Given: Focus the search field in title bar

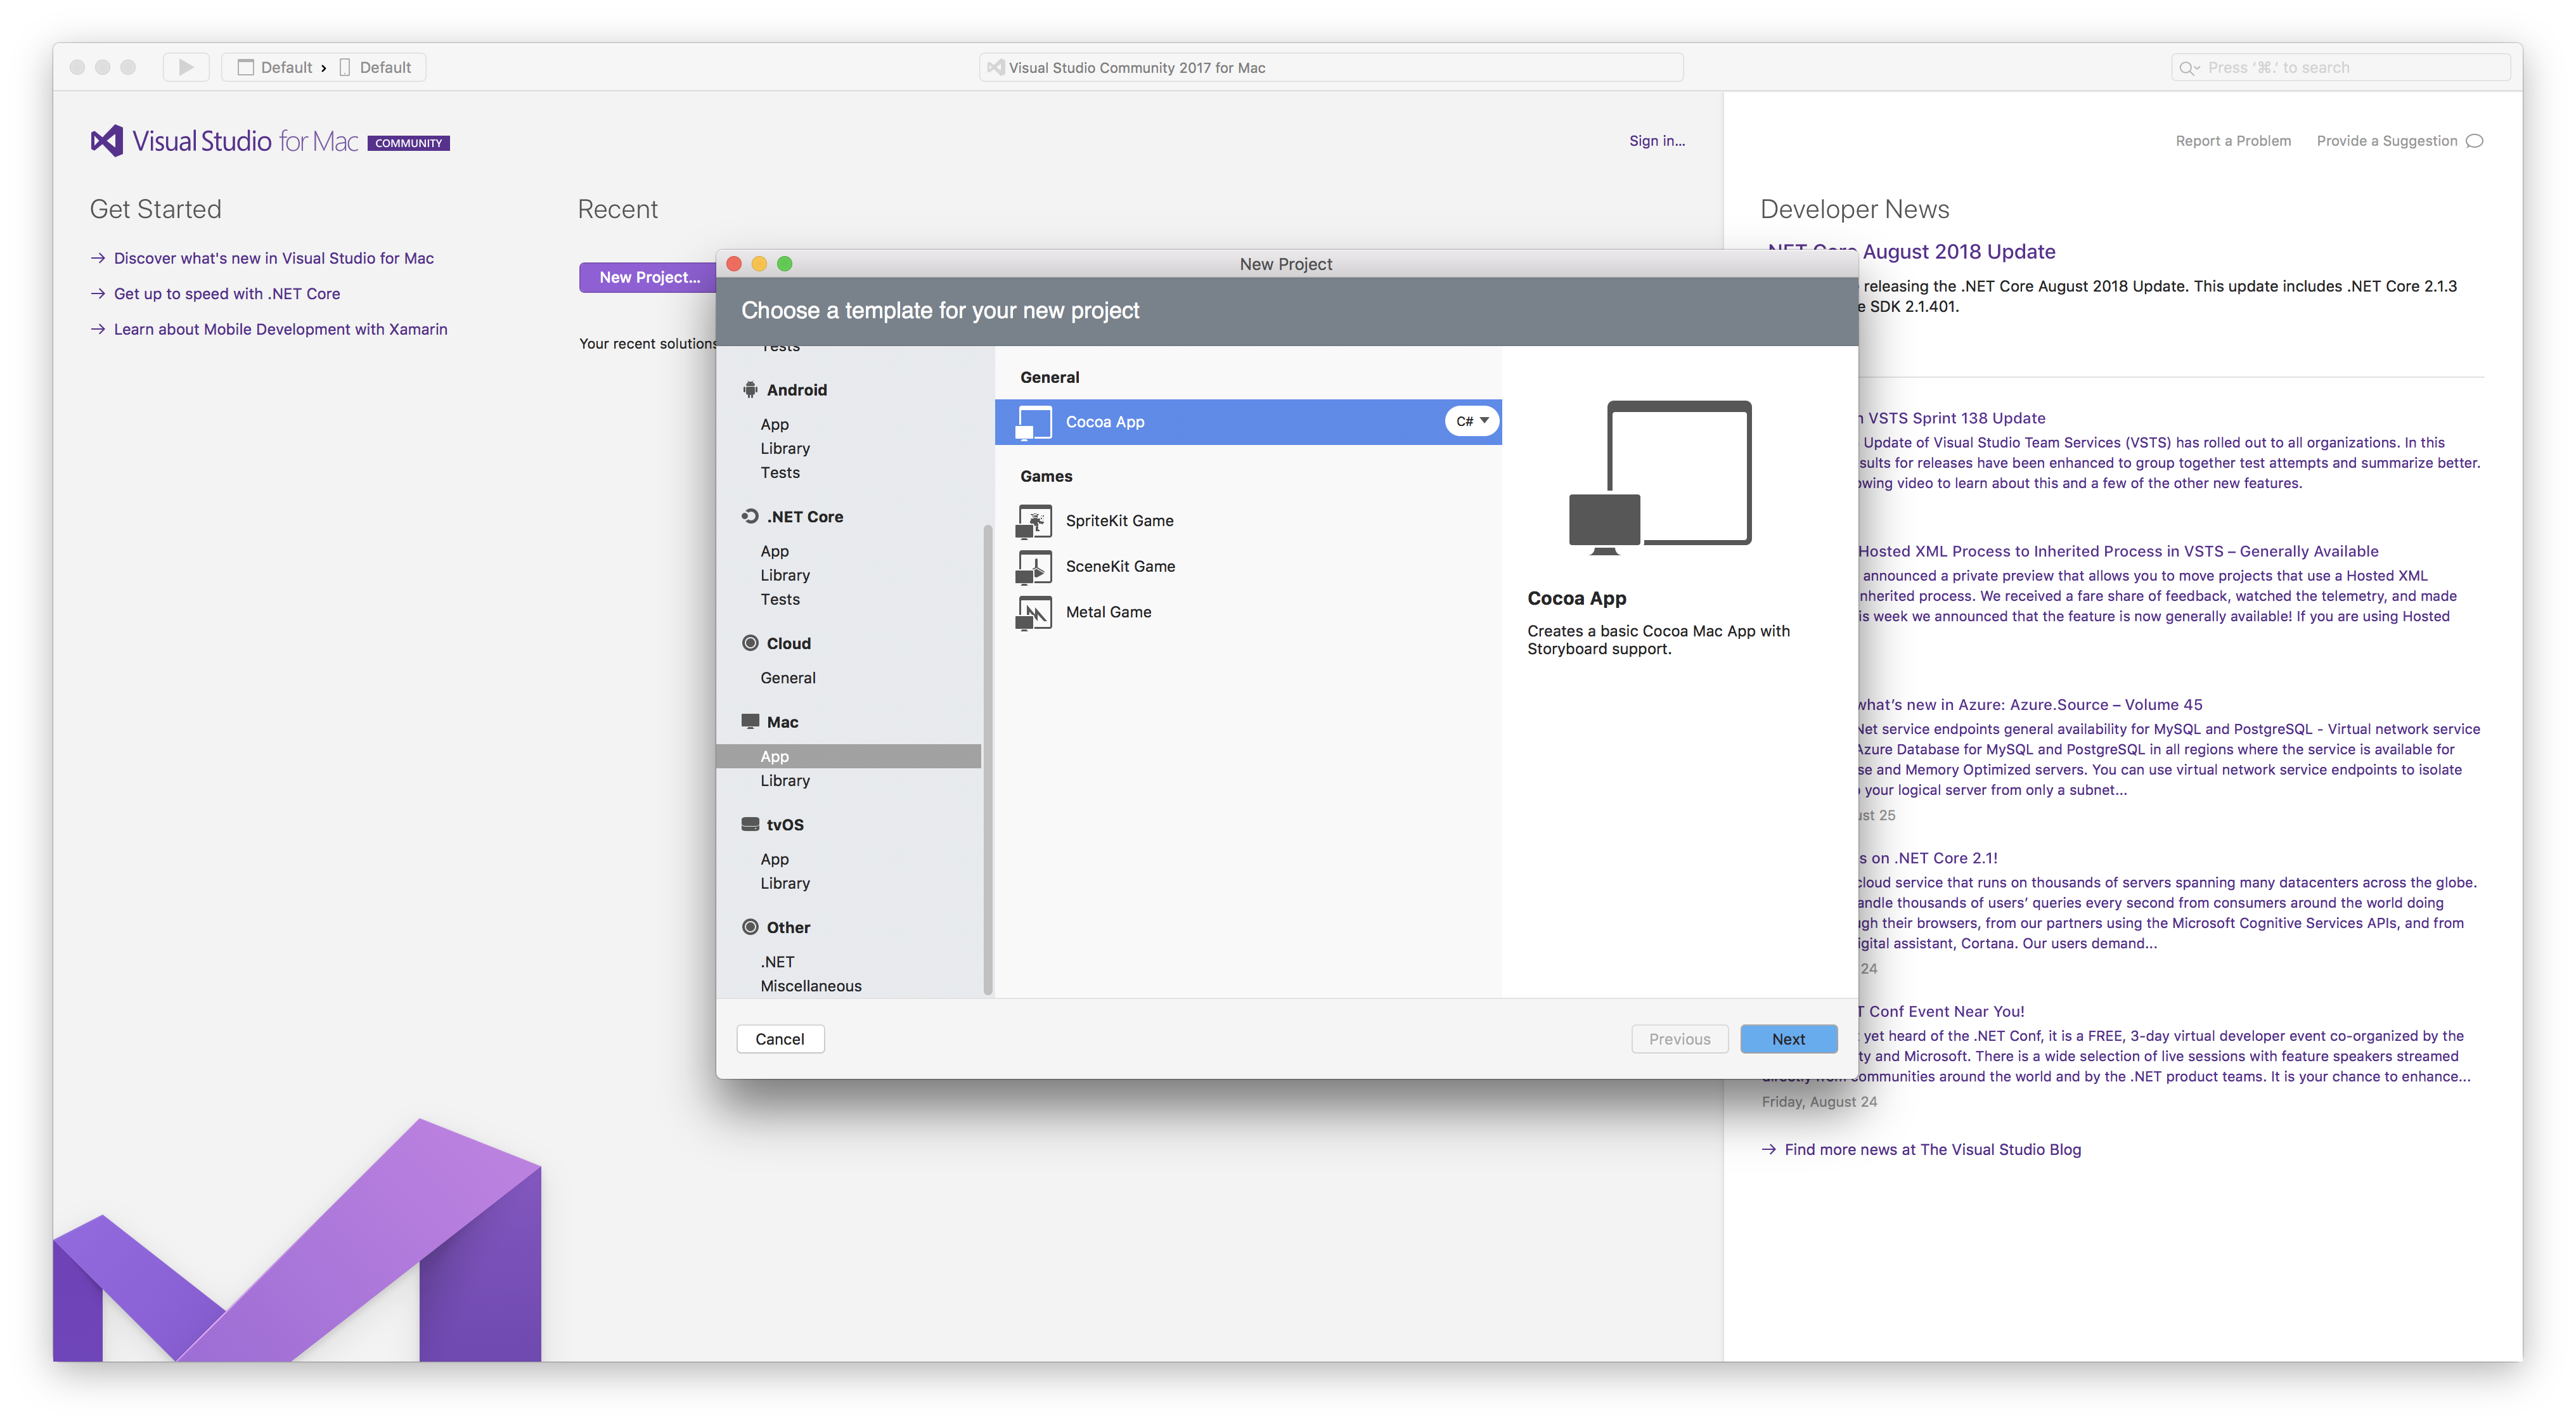Looking at the screenshot, I should pyautogui.click(x=2340, y=67).
